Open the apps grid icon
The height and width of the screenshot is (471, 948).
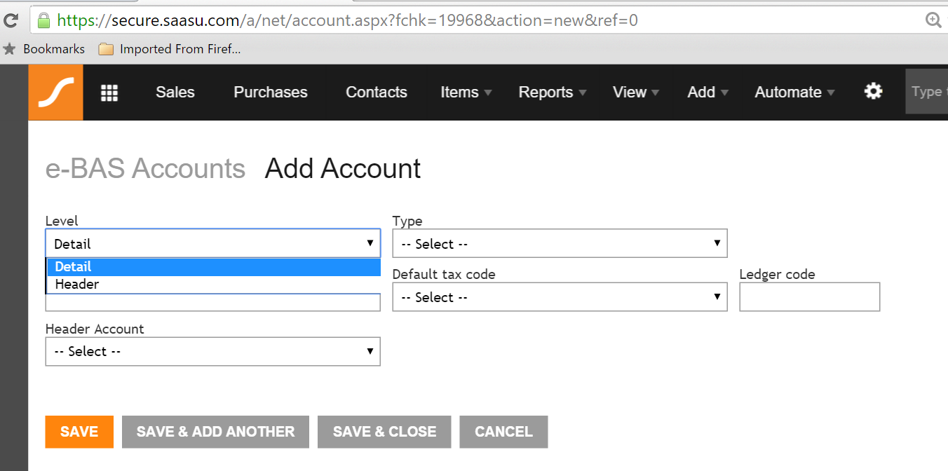click(x=109, y=93)
